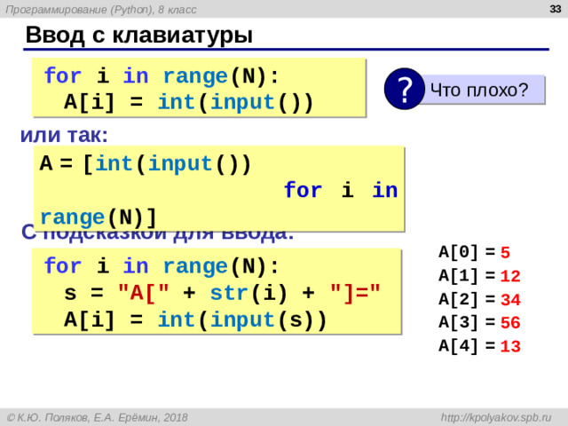Click the "или так:" caption
Image resolution: width=568 pixels, height=426 pixels.
coord(64,135)
